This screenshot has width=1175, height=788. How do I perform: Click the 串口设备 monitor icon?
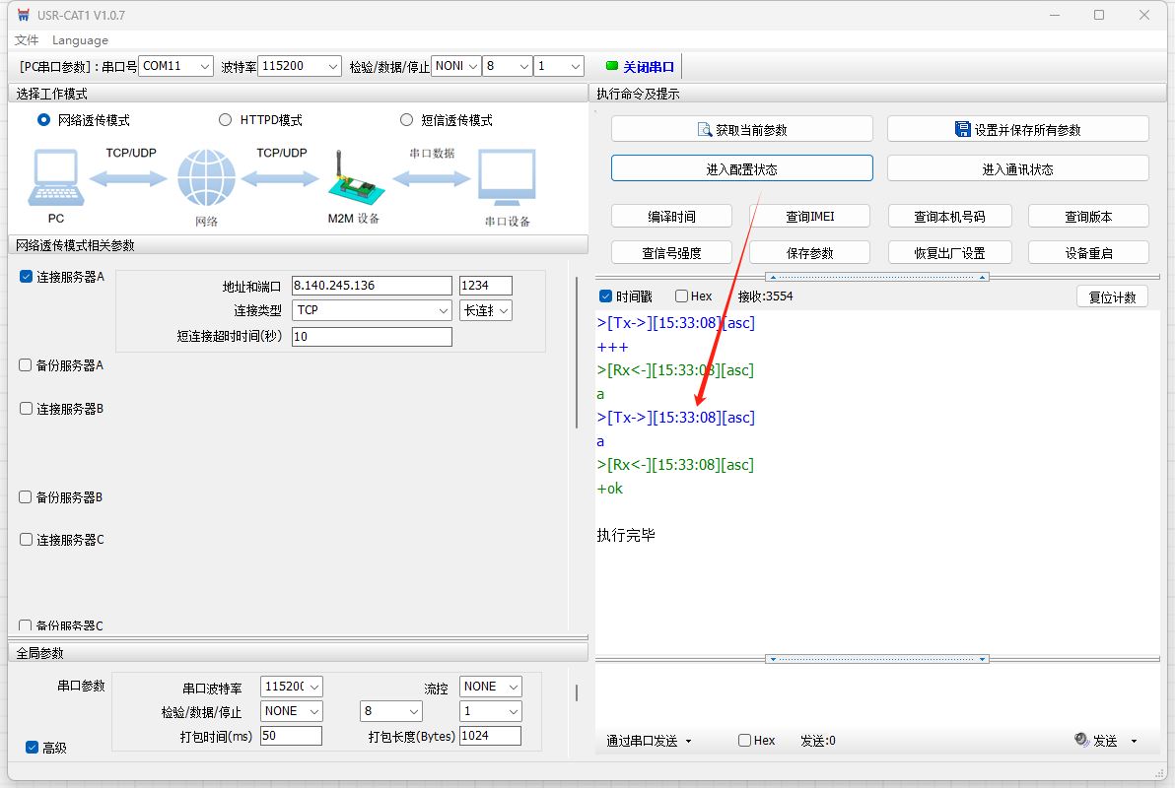pos(507,179)
